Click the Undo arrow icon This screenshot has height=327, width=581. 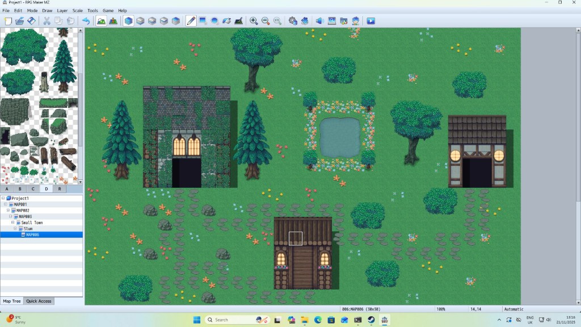[x=86, y=21]
